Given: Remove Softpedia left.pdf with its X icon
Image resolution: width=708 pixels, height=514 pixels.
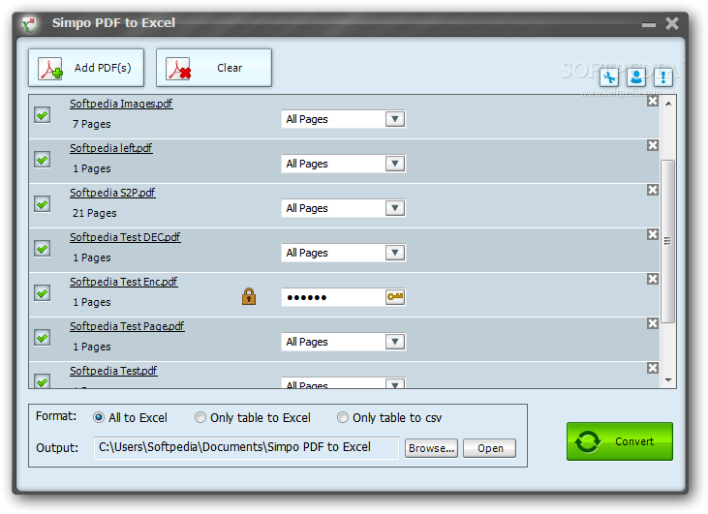Looking at the screenshot, I should click(653, 145).
